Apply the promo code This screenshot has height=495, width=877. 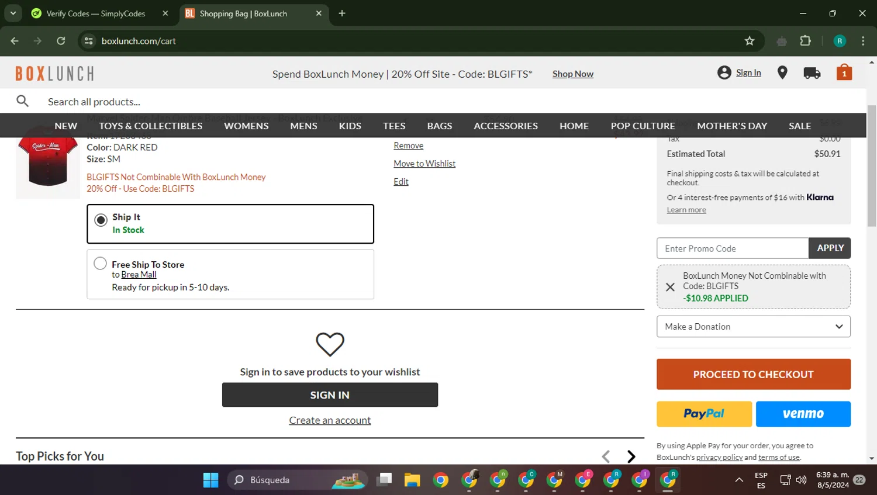pyautogui.click(x=830, y=248)
